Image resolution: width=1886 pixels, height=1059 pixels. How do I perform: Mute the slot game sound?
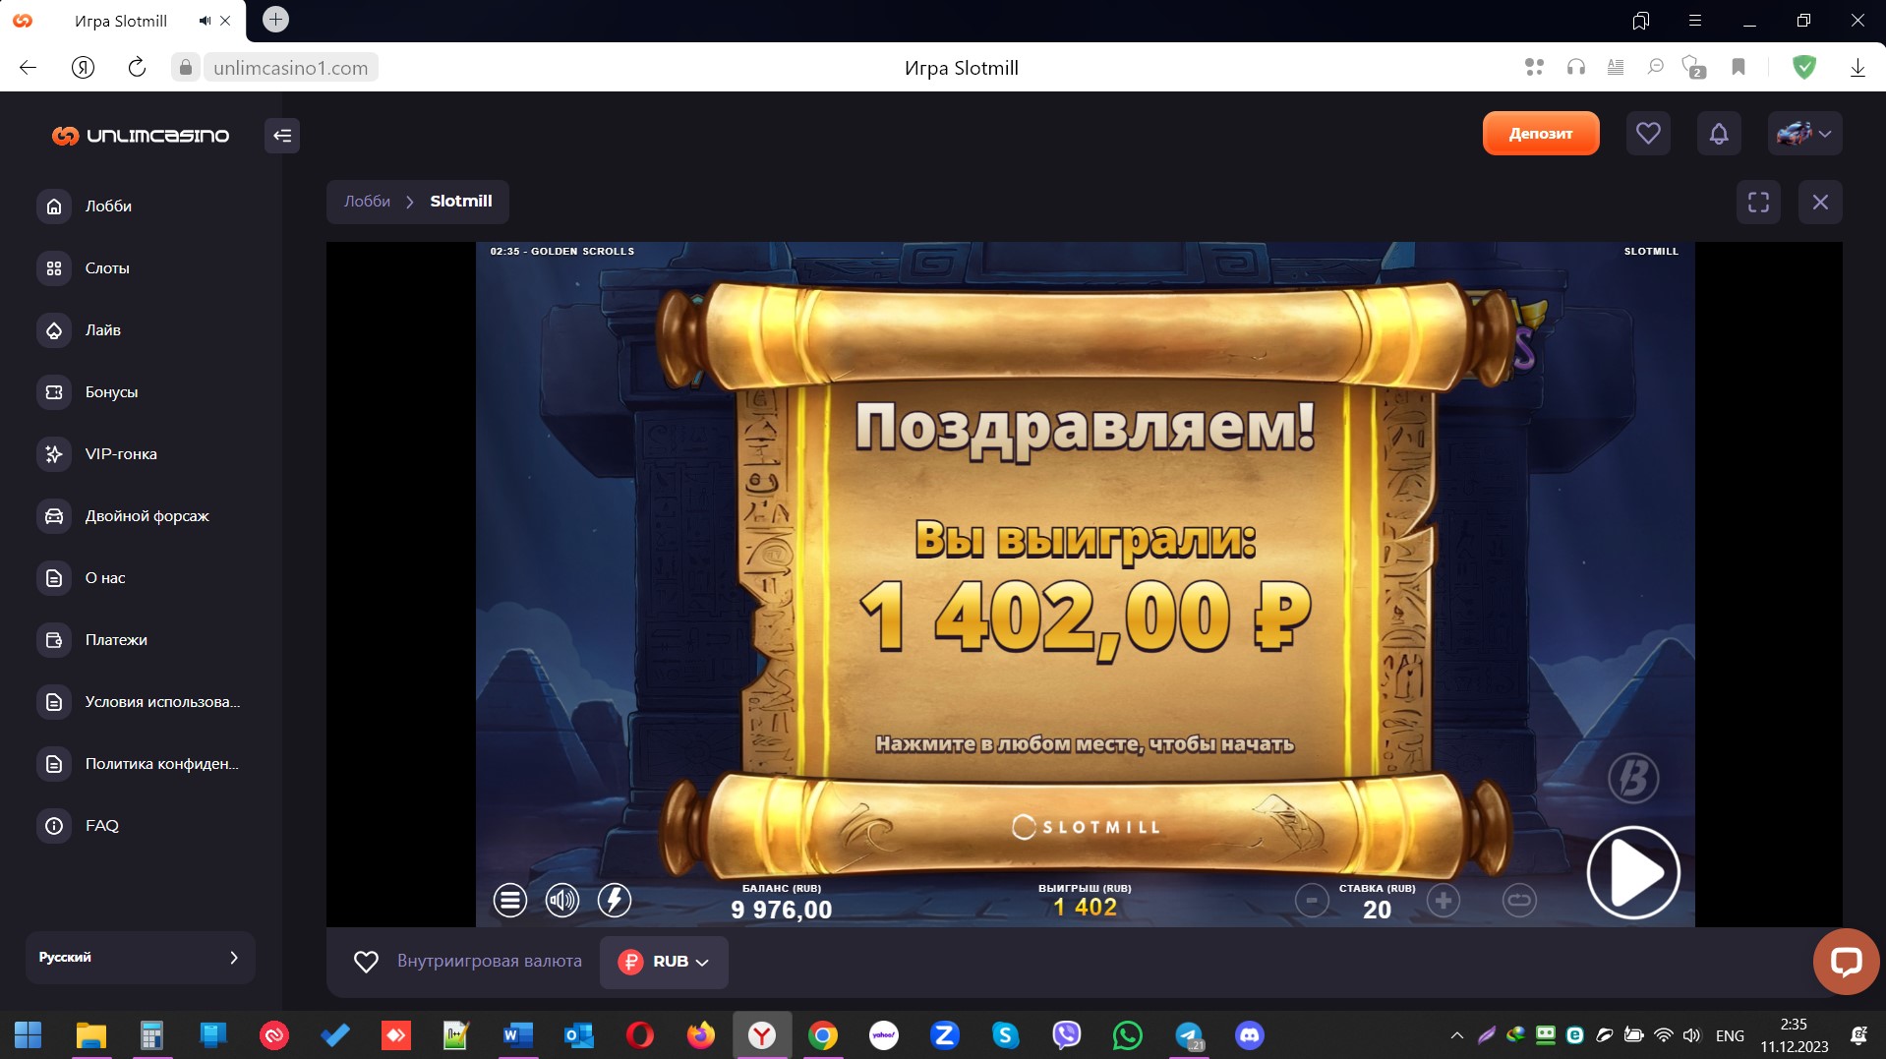click(562, 900)
